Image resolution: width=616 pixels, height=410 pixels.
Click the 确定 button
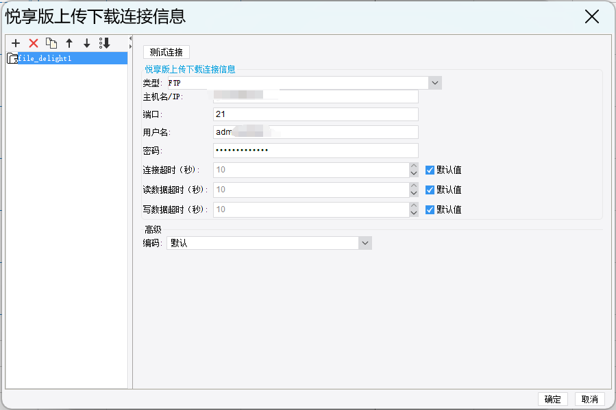coord(553,399)
